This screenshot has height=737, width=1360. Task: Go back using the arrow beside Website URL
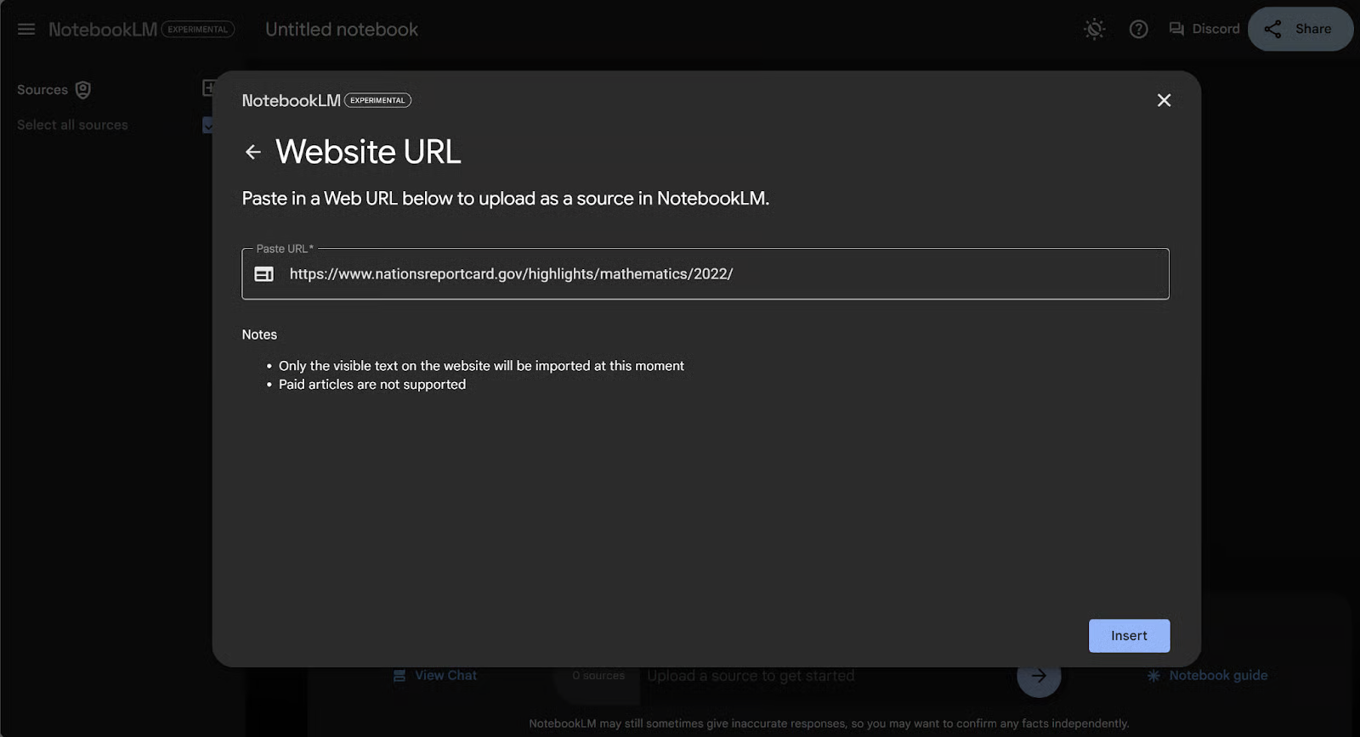(x=252, y=152)
